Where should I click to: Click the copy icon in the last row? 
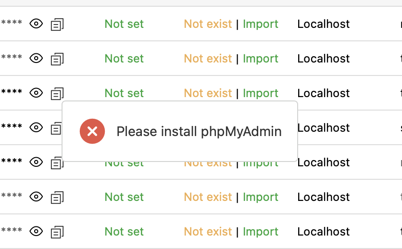tap(58, 232)
